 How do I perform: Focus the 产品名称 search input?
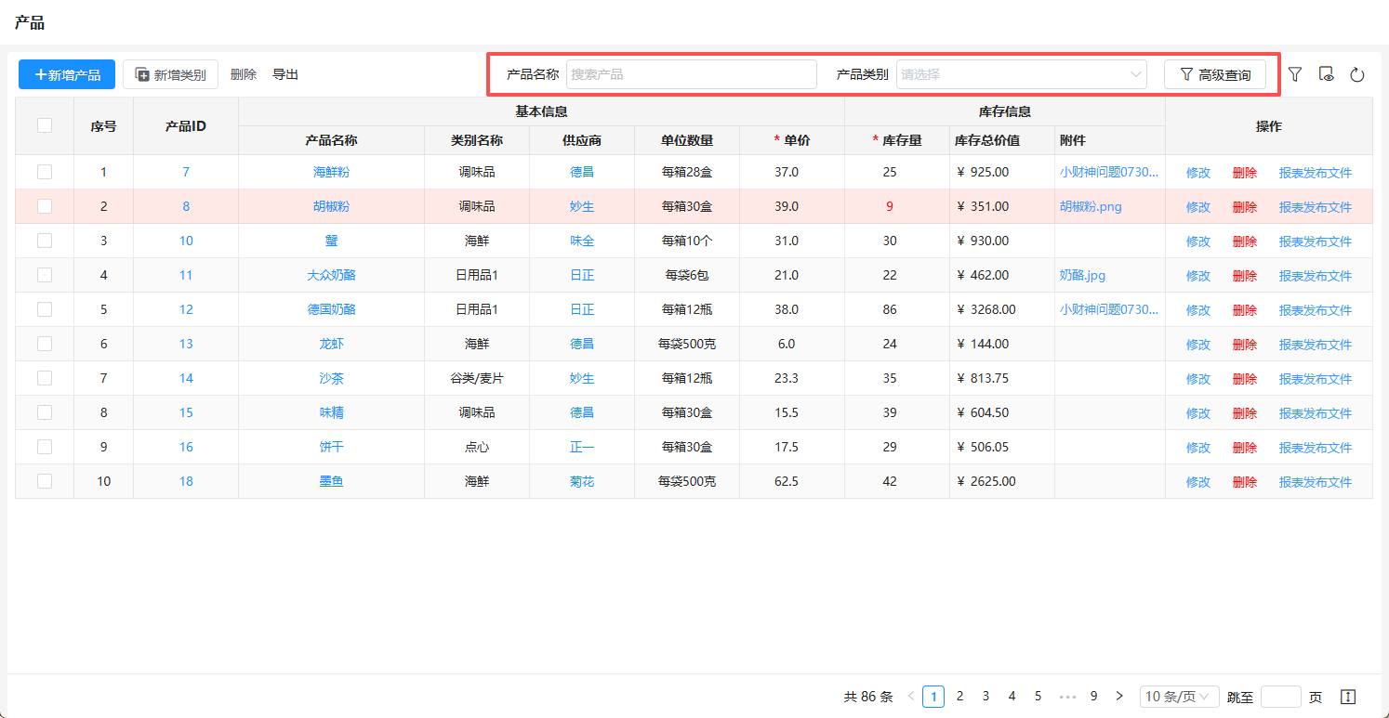coord(691,74)
